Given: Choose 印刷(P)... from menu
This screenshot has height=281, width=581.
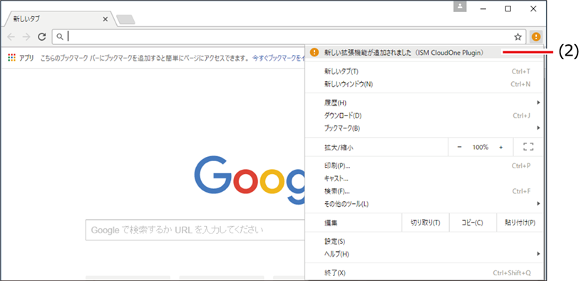Looking at the screenshot, I should click(x=424, y=165).
